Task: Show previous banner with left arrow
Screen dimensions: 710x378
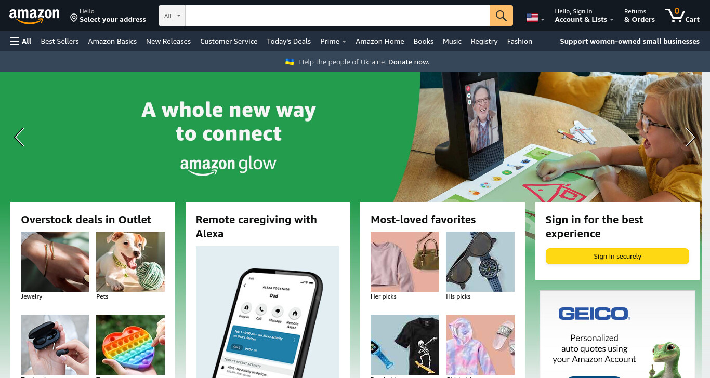Action: 19,137
